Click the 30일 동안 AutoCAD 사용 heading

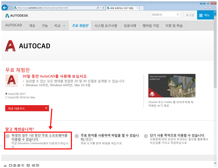[x=55, y=76]
